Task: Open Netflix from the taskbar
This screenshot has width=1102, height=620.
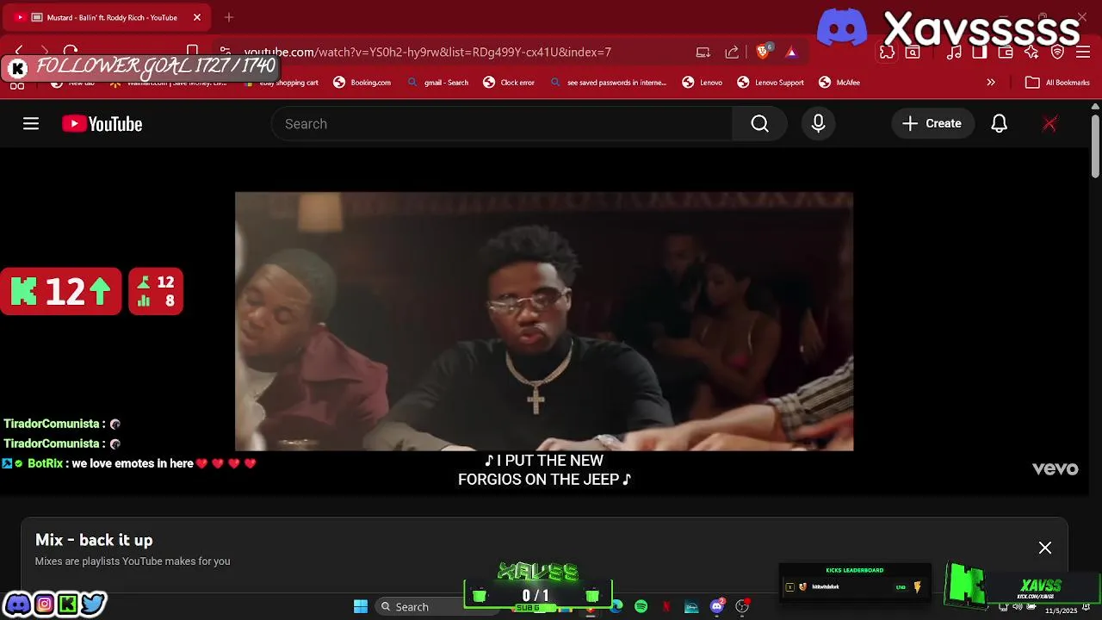Action: tap(666, 606)
